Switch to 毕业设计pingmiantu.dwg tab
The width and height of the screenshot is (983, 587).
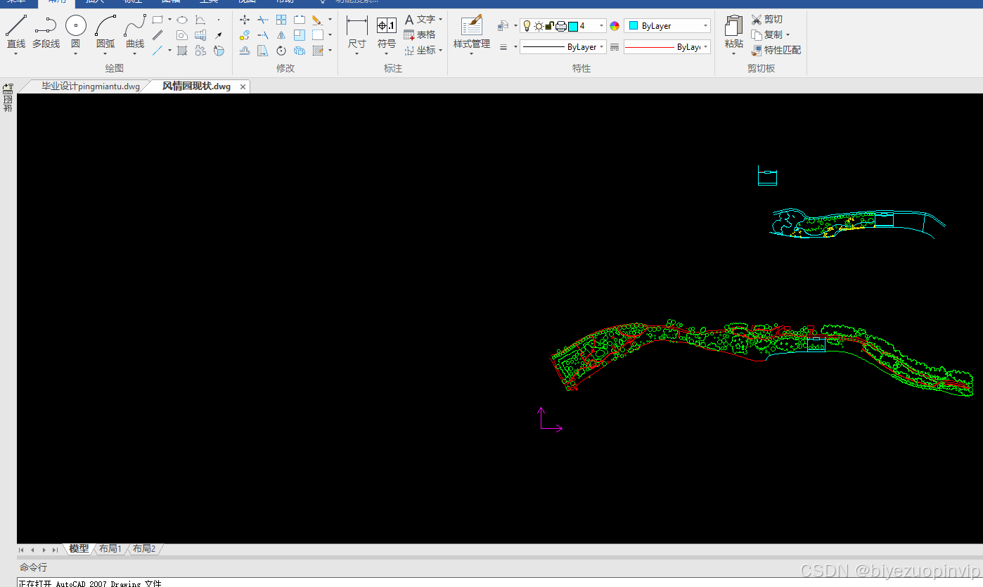click(x=91, y=86)
